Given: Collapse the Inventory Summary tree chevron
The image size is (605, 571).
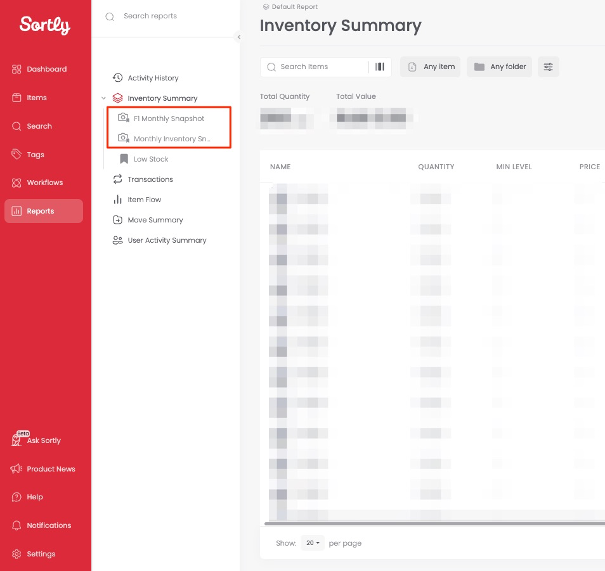Looking at the screenshot, I should click(103, 98).
